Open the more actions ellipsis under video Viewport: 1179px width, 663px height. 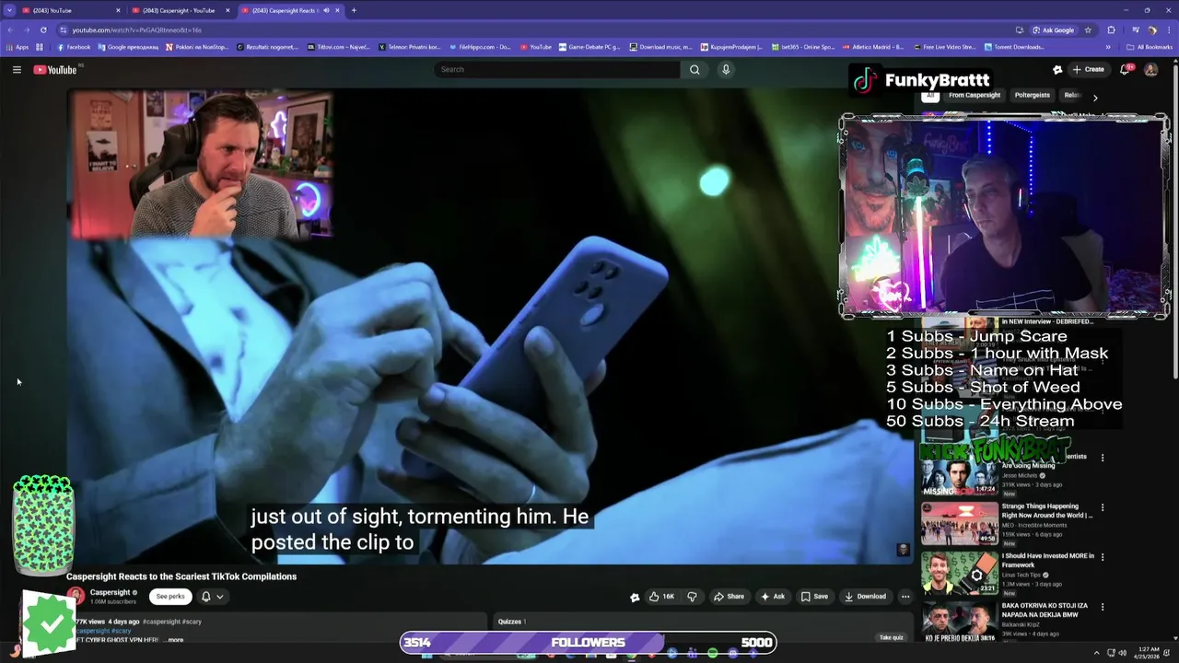click(905, 597)
